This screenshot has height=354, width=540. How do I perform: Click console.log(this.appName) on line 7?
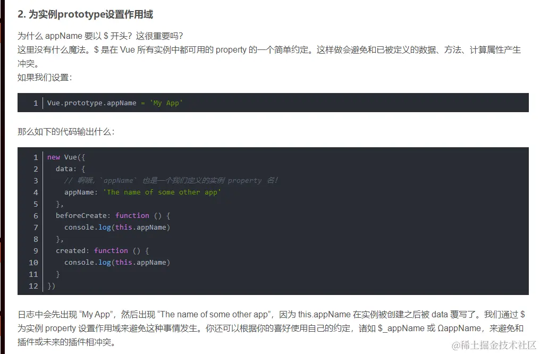pos(117,227)
